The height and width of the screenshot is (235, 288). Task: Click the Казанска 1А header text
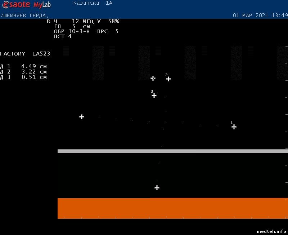coord(93,3)
